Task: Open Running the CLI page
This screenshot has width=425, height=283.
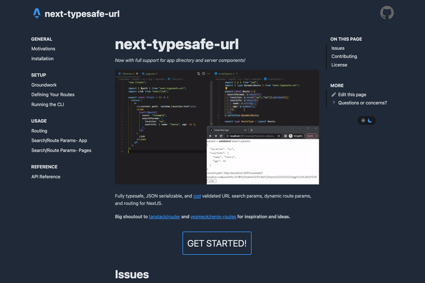Action: click(x=48, y=105)
